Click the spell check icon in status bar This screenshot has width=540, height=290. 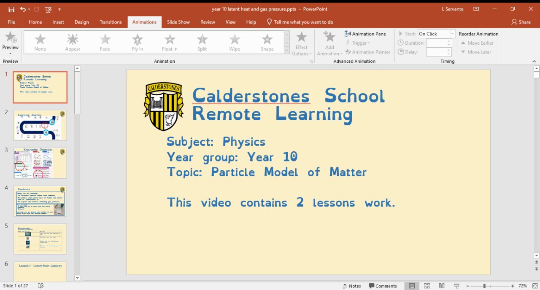[40, 286]
